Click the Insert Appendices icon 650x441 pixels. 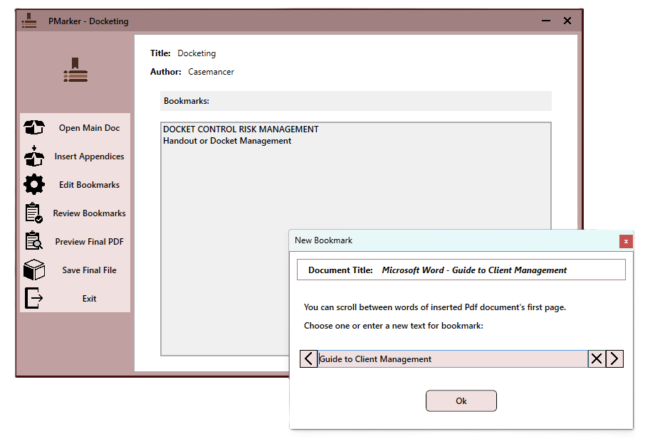coord(34,156)
